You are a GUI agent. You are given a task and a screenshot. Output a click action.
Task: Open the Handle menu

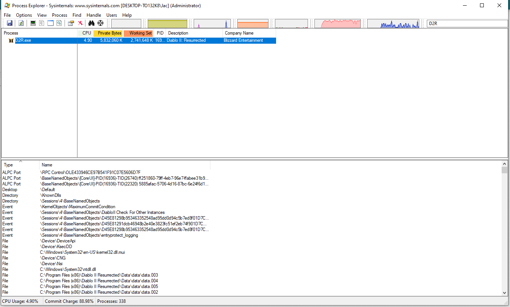tap(94, 15)
